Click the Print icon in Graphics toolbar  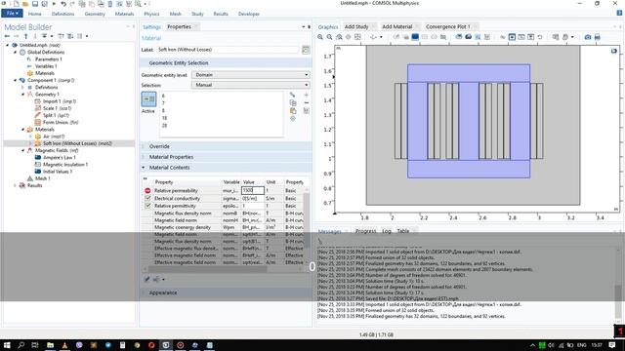[x=597, y=37]
